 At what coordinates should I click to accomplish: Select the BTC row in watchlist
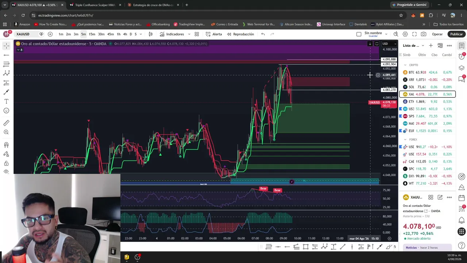pyautogui.click(x=427, y=72)
